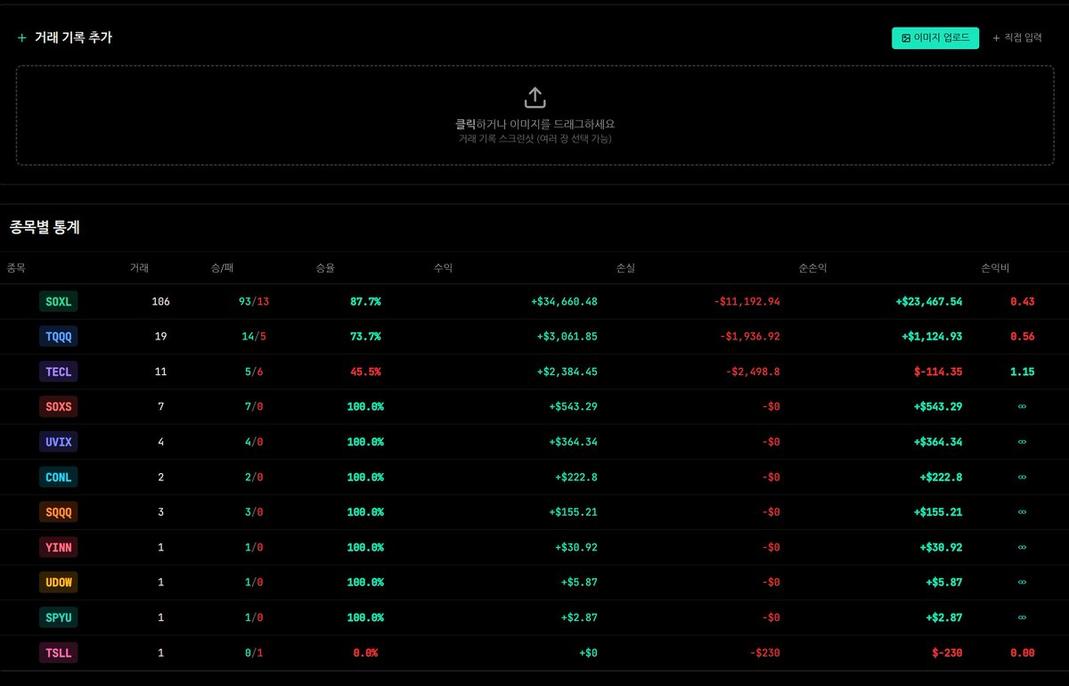Click TQQQ loss -$1,936.92
This screenshot has width=1069, height=686.
(750, 337)
